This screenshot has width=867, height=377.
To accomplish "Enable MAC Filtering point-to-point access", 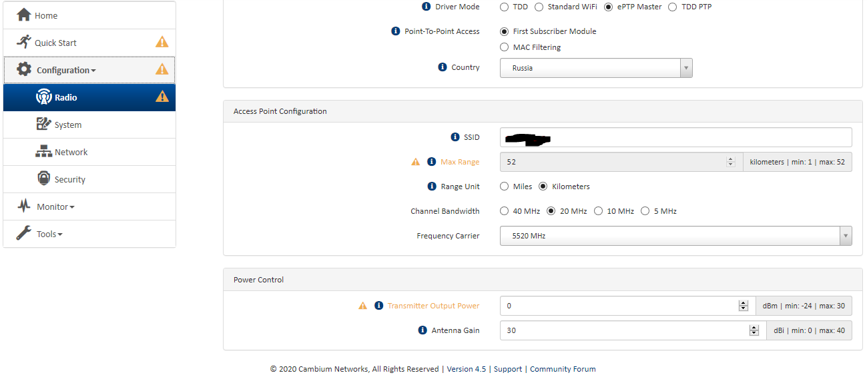I will tap(504, 47).
